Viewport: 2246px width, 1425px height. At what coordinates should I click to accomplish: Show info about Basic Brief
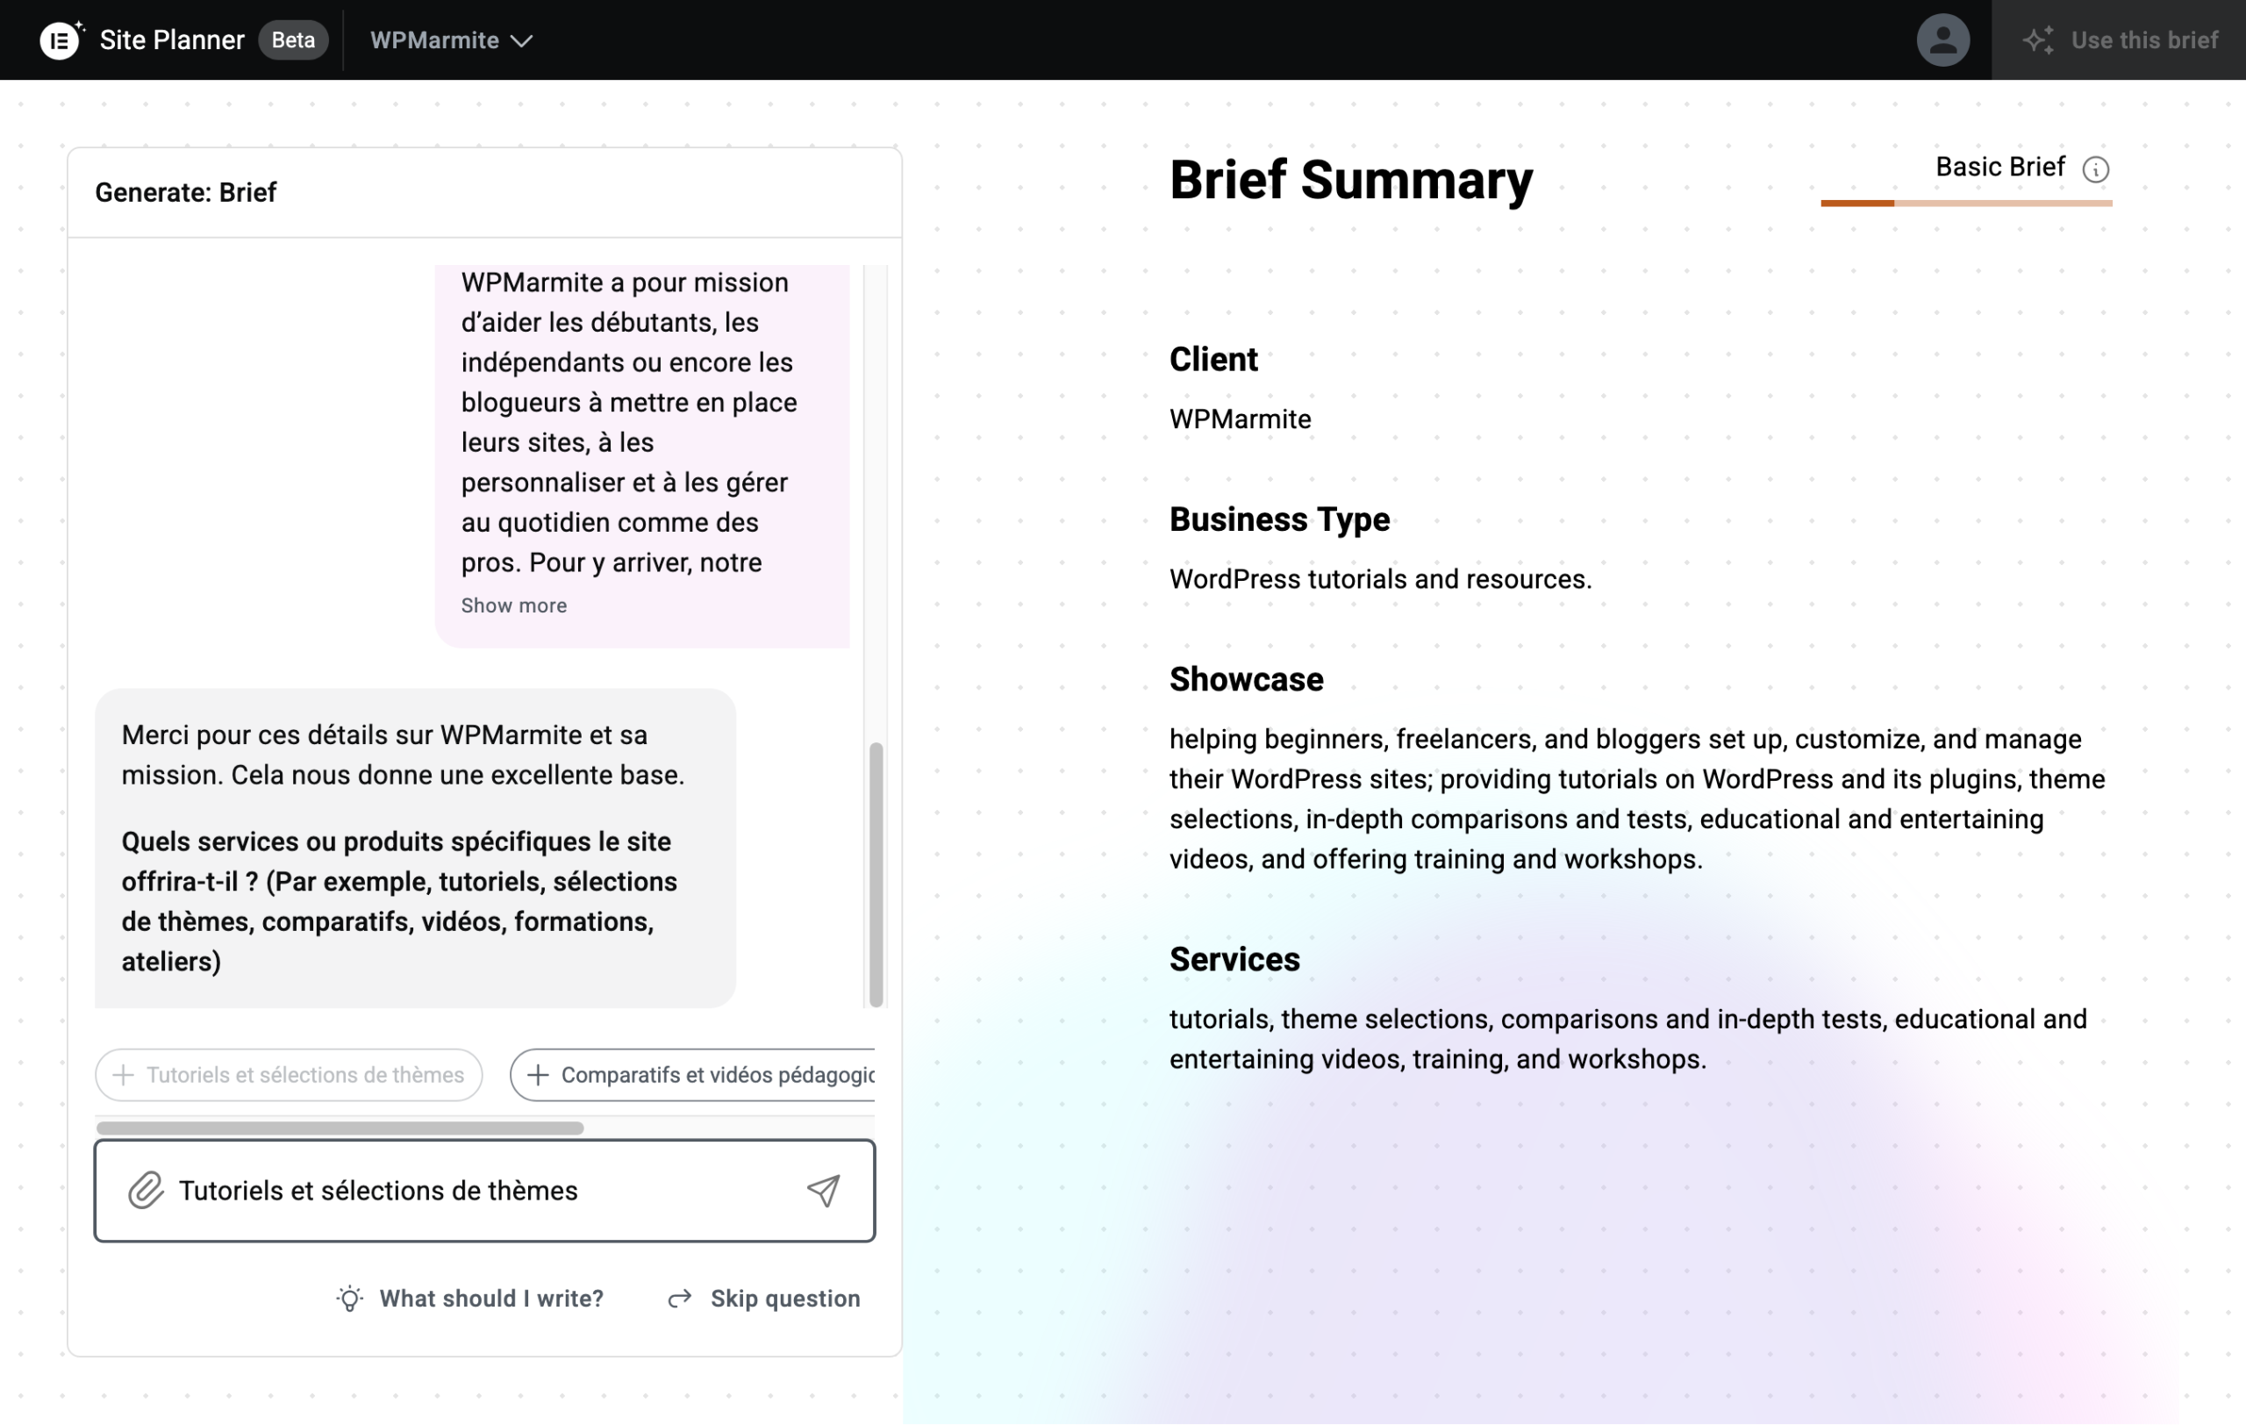pyautogui.click(x=2096, y=168)
